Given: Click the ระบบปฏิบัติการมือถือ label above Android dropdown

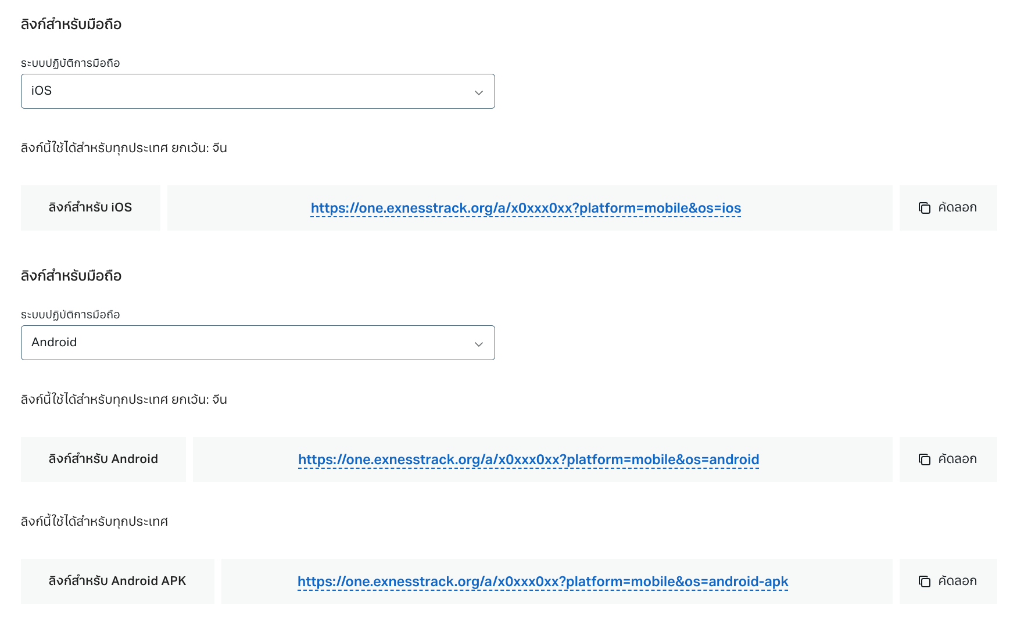Looking at the screenshot, I should point(70,315).
